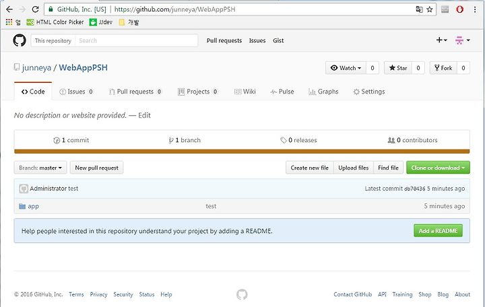This screenshot has width=485, height=307.
Task: Click the Add a README button
Action: point(438,231)
